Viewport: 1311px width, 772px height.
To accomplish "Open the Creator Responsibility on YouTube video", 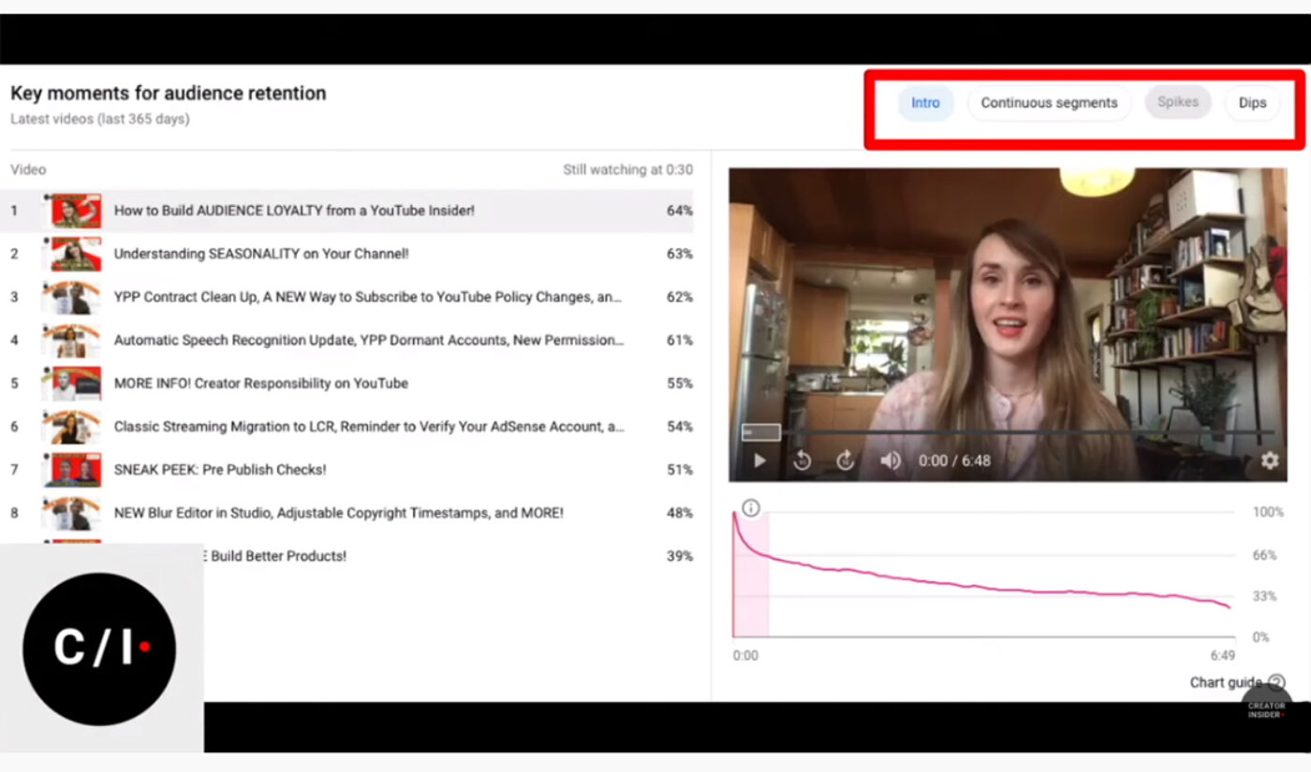I will click(259, 383).
